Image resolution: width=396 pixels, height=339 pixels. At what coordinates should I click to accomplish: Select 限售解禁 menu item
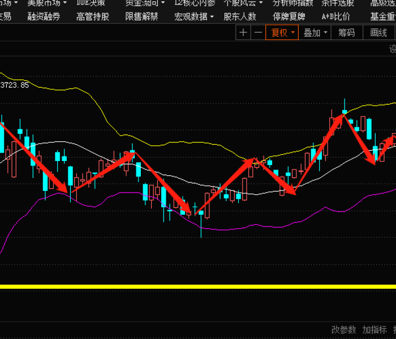pyautogui.click(x=141, y=16)
